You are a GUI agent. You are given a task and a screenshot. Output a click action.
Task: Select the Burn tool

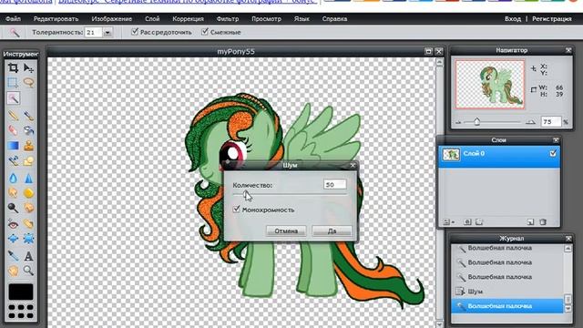click(28, 208)
